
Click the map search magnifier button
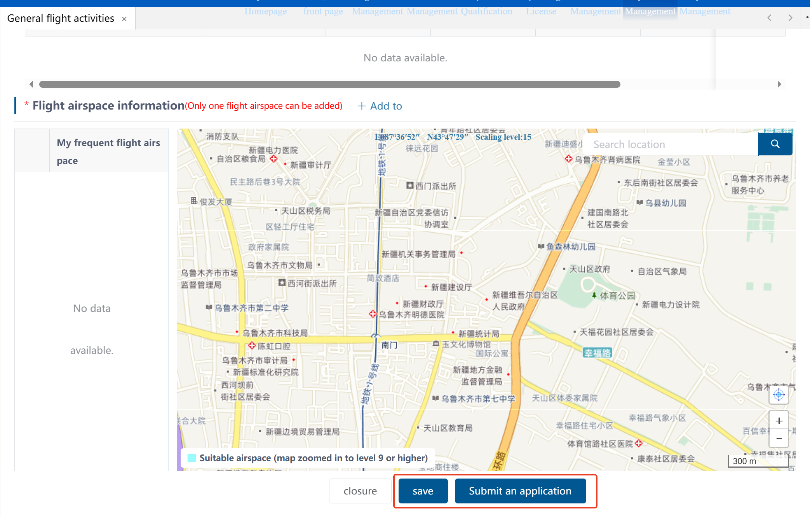(x=775, y=144)
